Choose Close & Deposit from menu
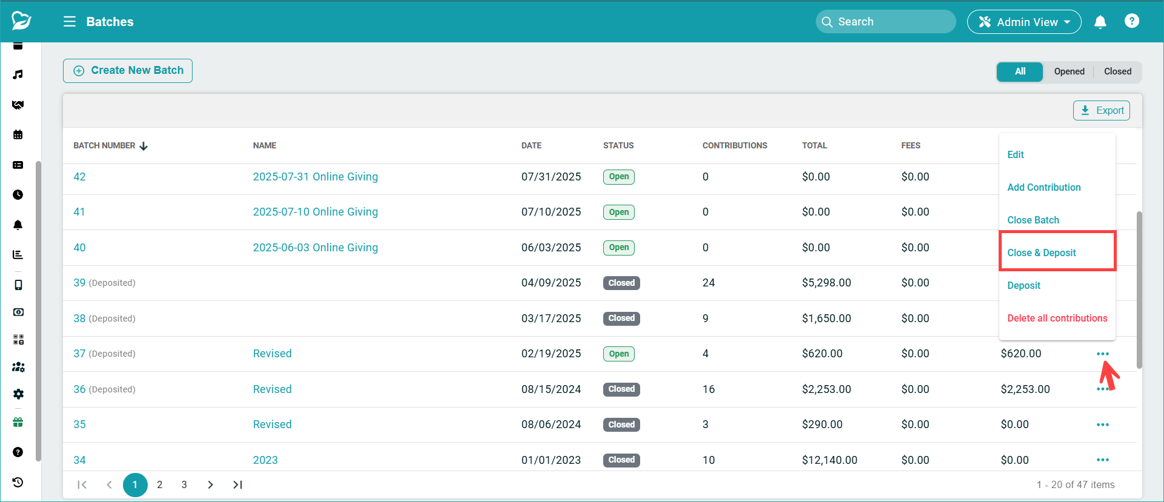 (1041, 253)
